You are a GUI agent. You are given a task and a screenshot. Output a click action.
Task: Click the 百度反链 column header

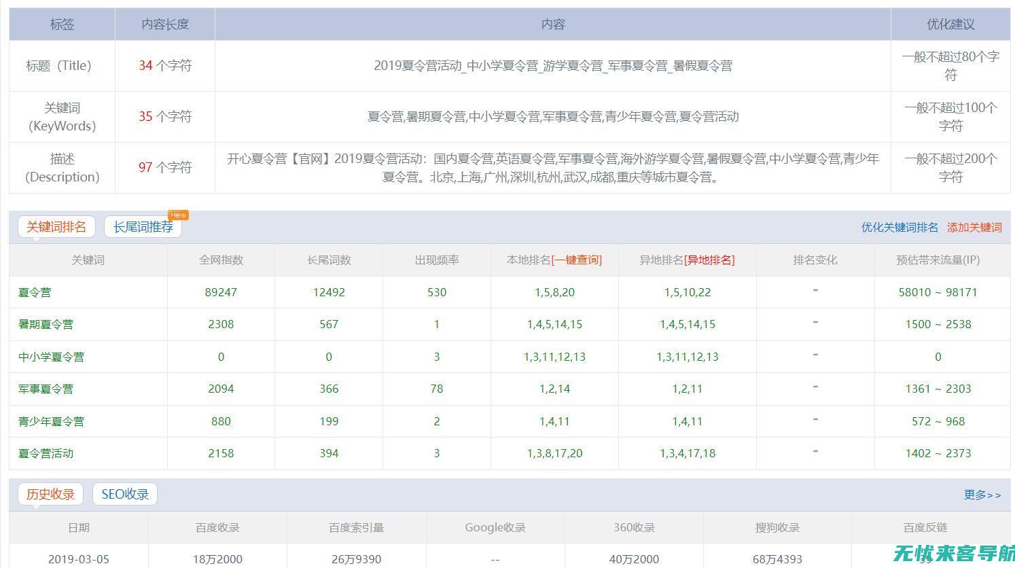[925, 528]
